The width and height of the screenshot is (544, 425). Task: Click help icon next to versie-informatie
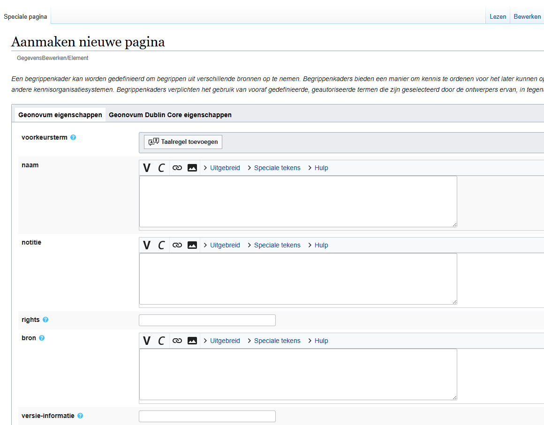tap(80, 416)
